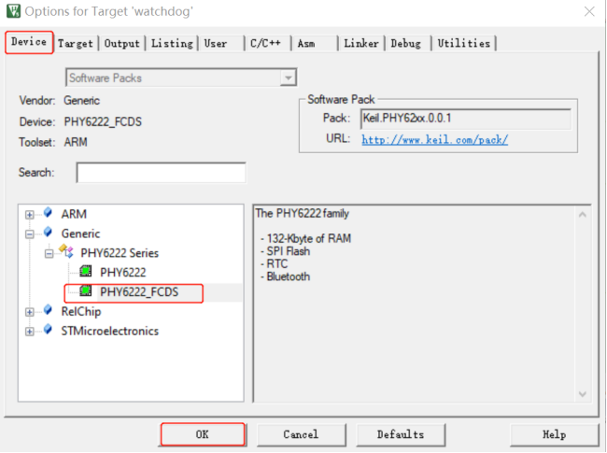
Task: Click the Pack name field Keil.PHY62xx.0.0.1
Action: (466, 119)
